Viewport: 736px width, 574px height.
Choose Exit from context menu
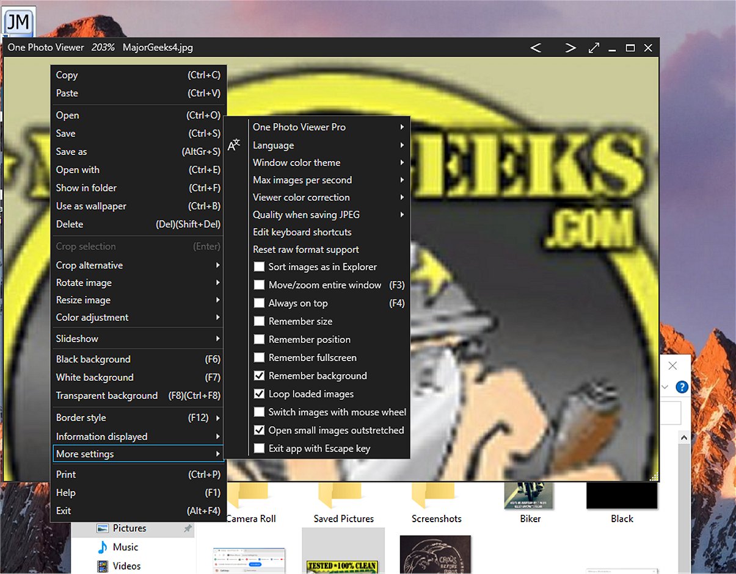pyautogui.click(x=138, y=511)
